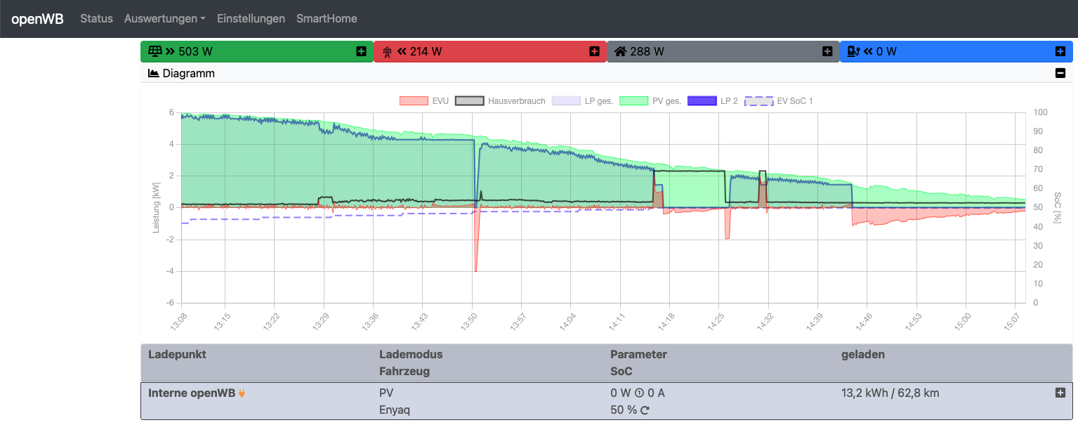This screenshot has width=1078, height=425.
Task: Refresh SoC with the reload icon
Action: 645,410
